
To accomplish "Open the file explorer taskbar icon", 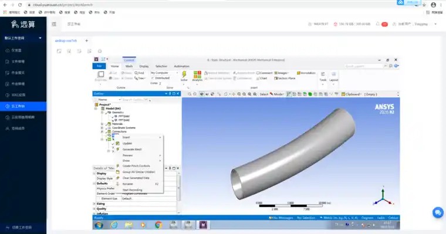I will point(129,225).
